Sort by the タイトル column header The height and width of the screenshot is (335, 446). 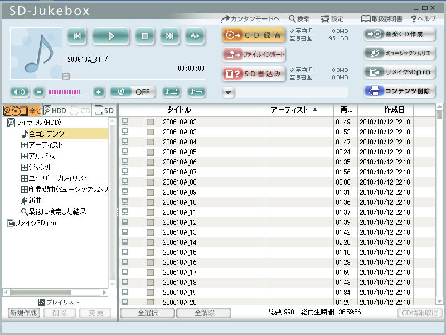pos(212,110)
